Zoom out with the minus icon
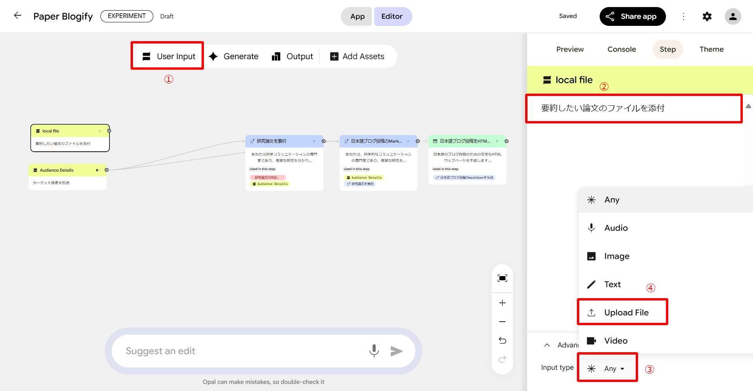Screen dimensions: 753x391 click(502, 322)
